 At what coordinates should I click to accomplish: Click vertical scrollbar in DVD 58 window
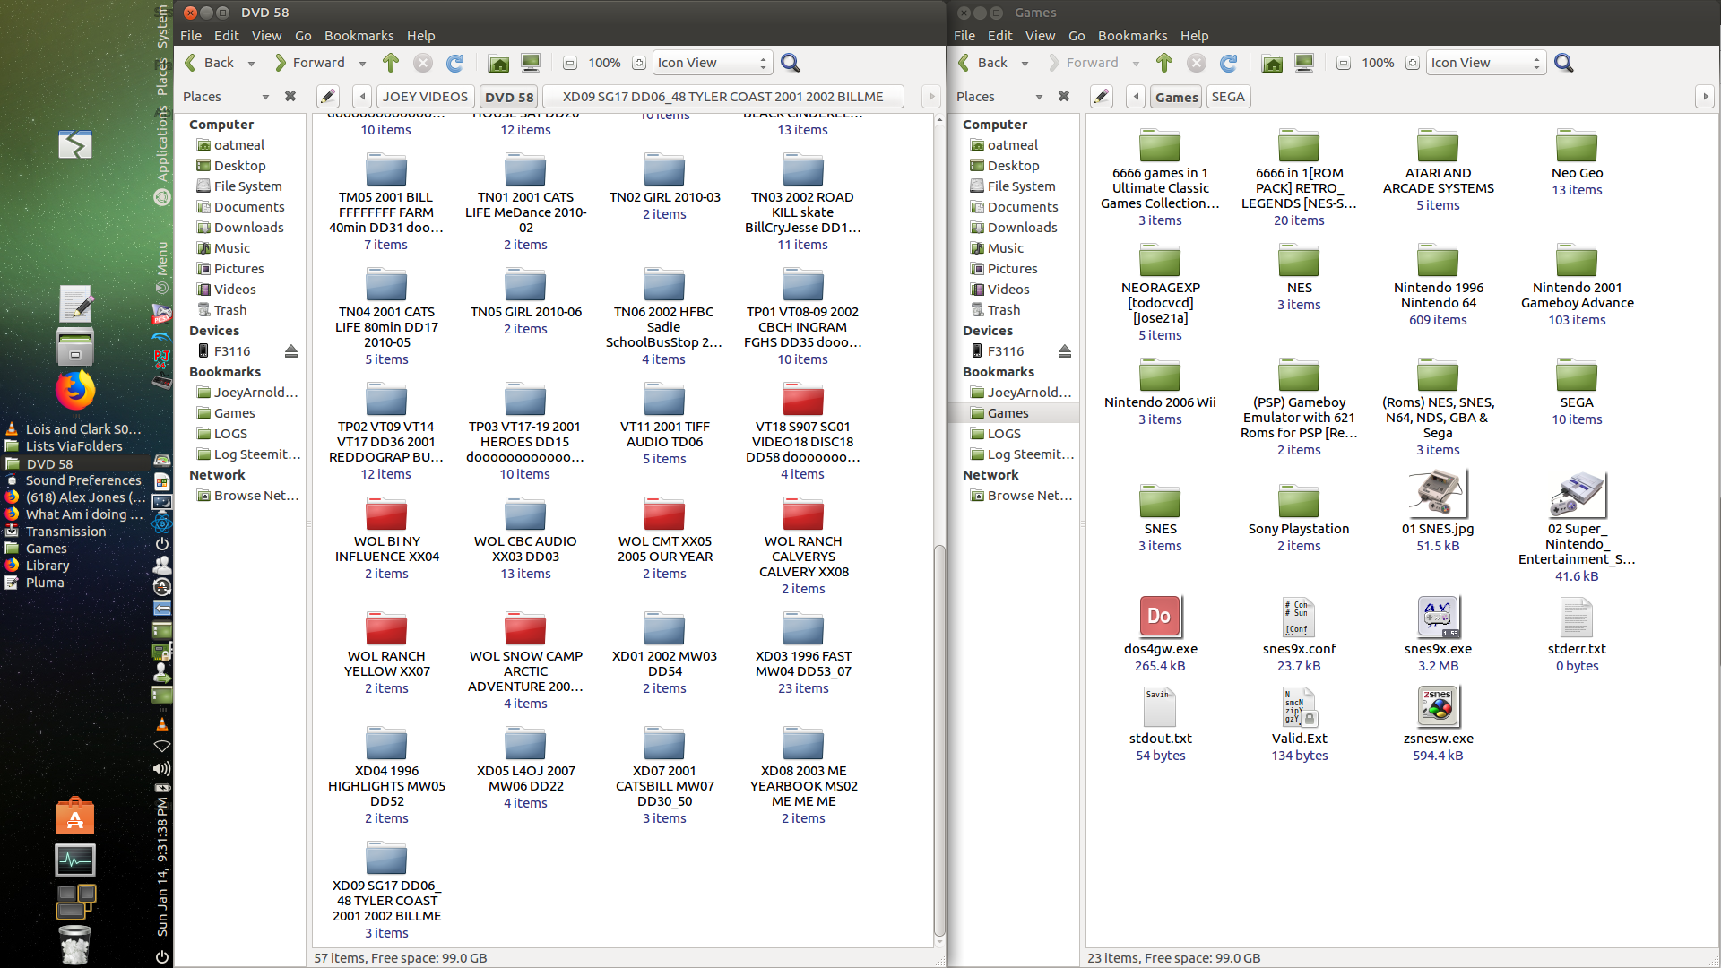(x=939, y=739)
